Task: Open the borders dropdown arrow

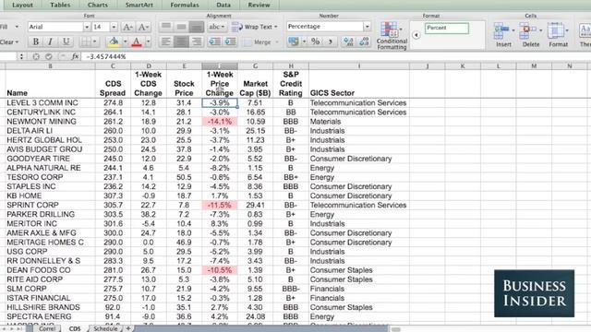Action: tap(94, 41)
